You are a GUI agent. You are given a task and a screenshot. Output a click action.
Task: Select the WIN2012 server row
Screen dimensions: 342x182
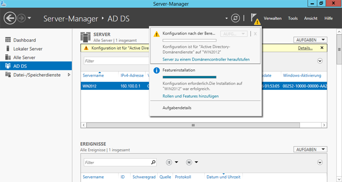coord(204,86)
